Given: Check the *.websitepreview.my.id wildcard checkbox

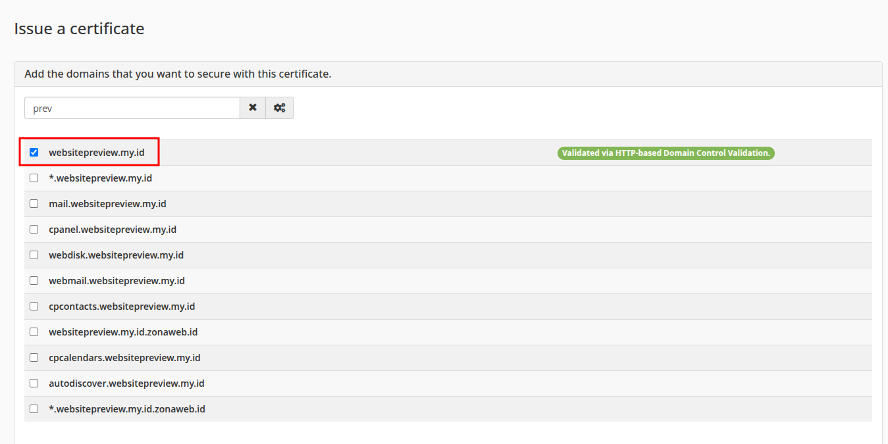Looking at the screenshot, I should (x=34, y=178).
